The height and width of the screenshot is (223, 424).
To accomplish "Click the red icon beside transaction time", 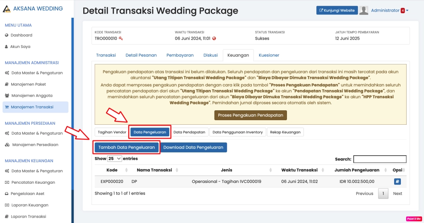I will pyautogui.click(x=214, y=38).
